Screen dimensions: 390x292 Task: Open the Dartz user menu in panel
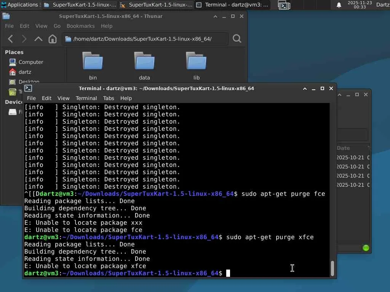pyautogui.click(x=383, y=5)
